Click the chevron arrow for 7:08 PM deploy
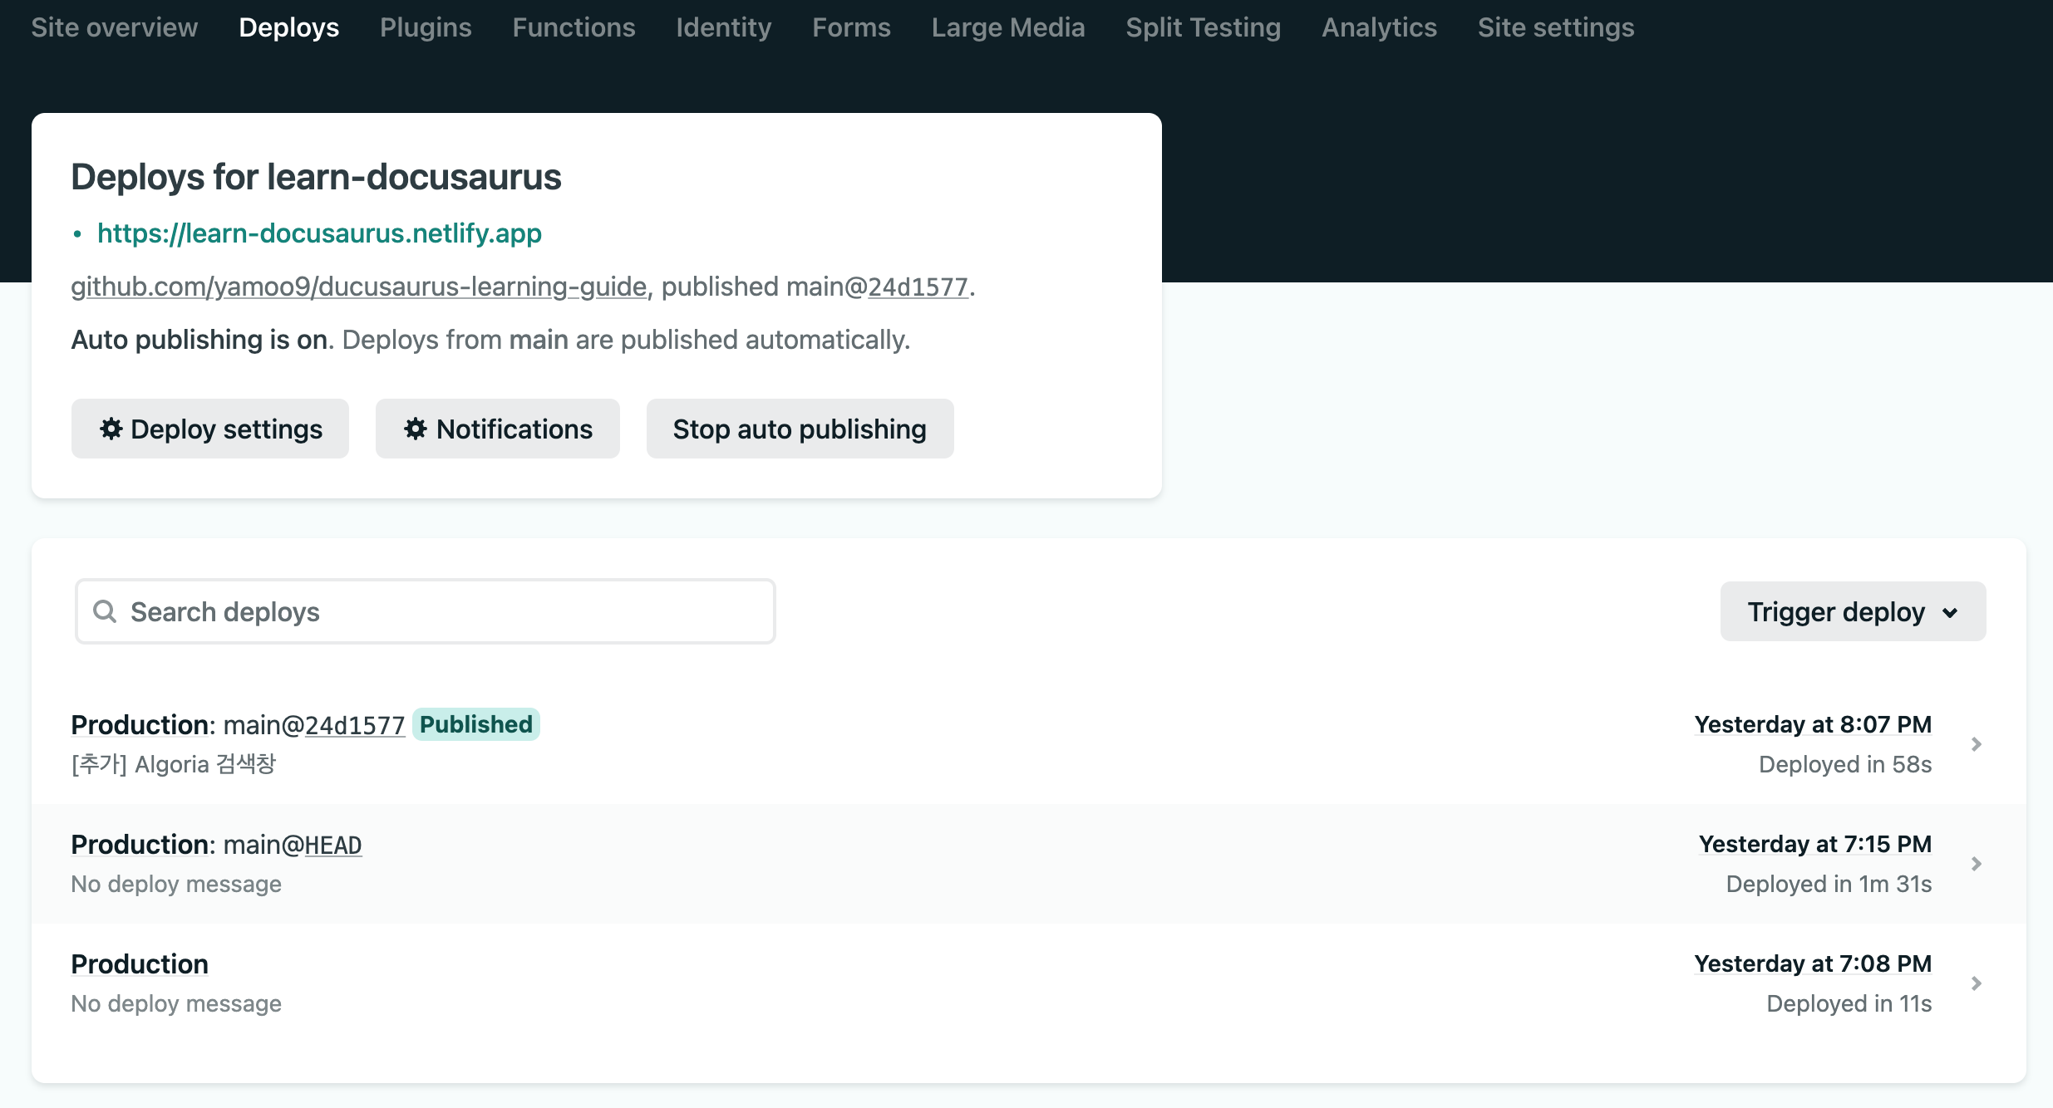Image resolution: width=2053 pixels, height=1108 pixels. [x=1977, y=983]
